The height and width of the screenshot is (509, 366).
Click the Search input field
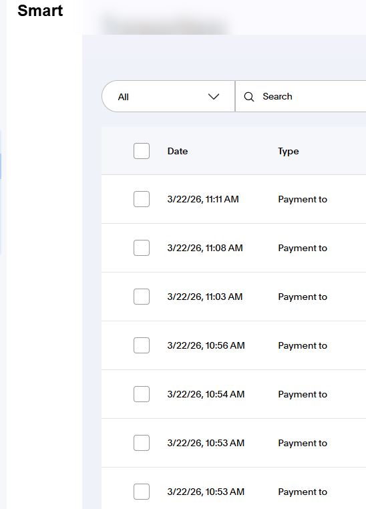click(301, 96)
